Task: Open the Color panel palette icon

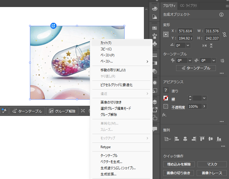Action: click(155, 9)
